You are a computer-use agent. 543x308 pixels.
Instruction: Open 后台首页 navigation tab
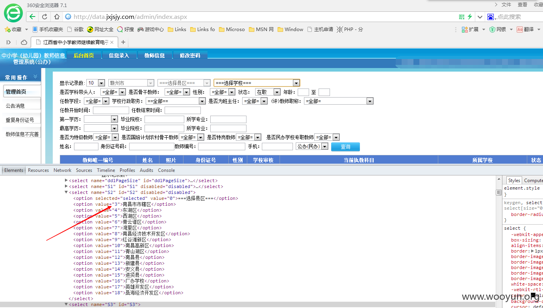click(x=84, y=55)
